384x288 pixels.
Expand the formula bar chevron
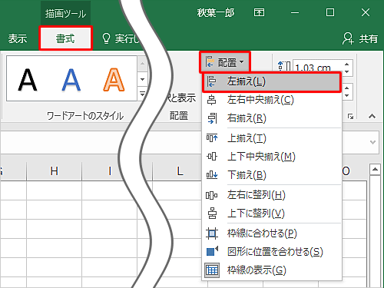click(x=372, y=142)
